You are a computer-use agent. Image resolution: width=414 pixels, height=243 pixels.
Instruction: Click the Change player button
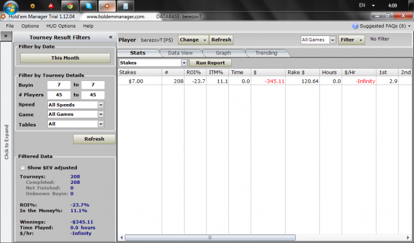193,40
